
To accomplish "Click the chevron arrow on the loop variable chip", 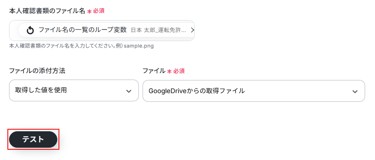I will (x=192, y=30).
